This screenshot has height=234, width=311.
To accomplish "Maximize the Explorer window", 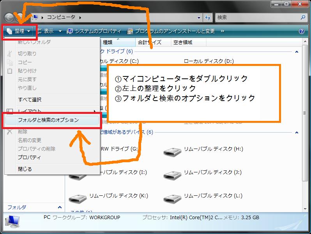I will (286, 4).
